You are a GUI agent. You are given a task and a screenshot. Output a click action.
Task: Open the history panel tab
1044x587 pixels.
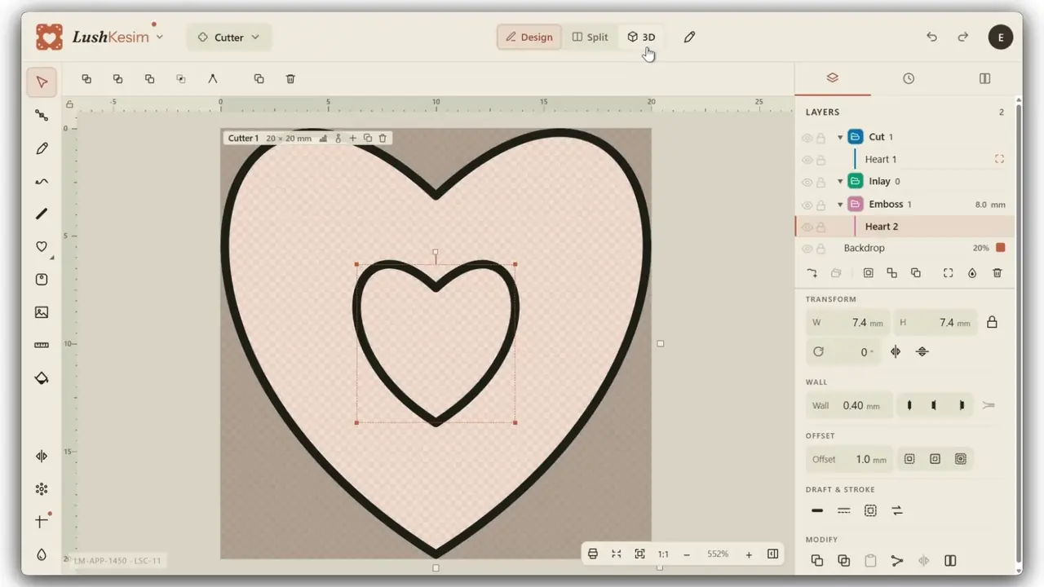click(909, 78)
